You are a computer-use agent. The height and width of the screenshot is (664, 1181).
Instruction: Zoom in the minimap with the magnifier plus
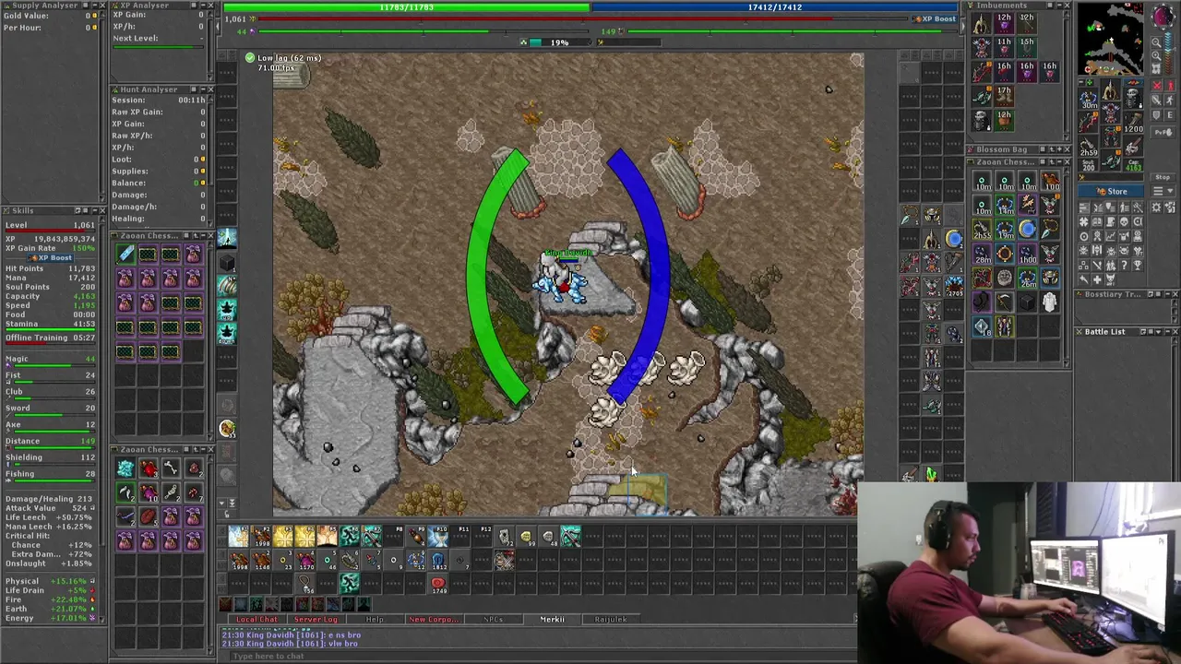1156,55
